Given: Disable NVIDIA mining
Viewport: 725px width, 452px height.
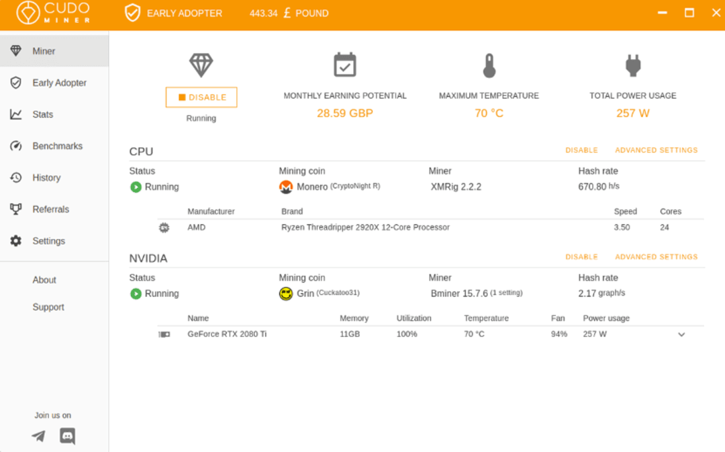Looking at the screenshot, I should [581, 257].
